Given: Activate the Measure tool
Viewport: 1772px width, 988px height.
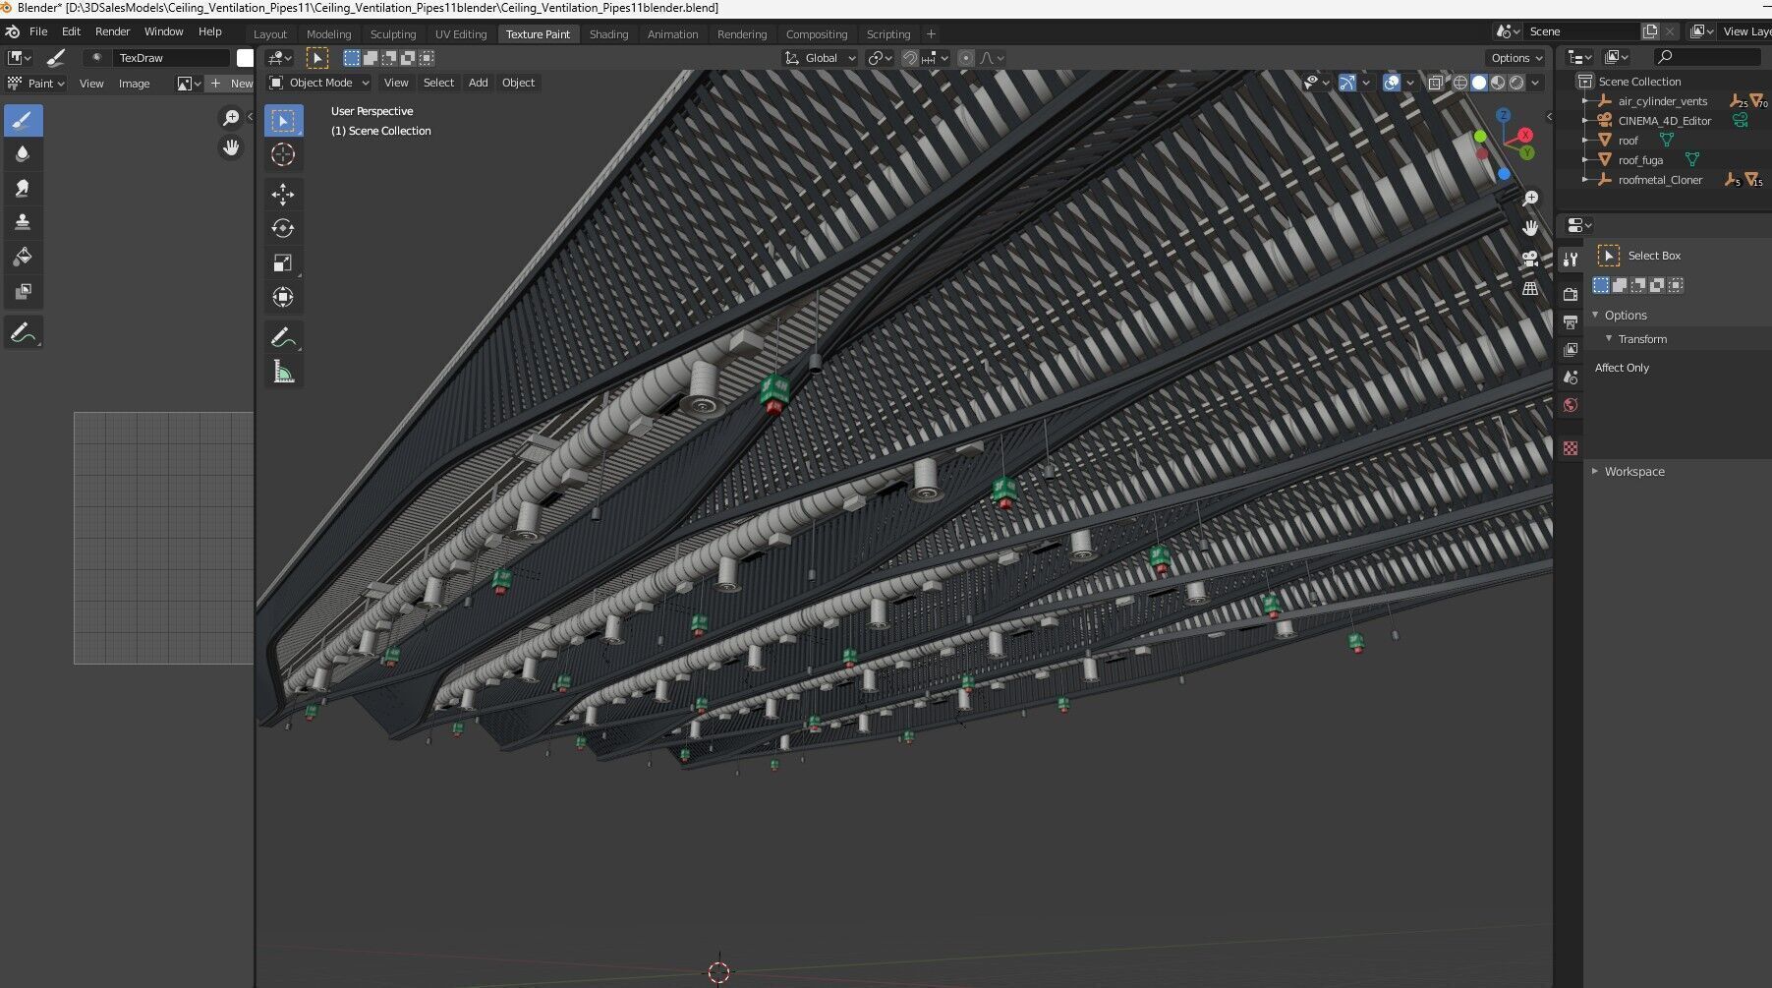Looking at the screenshot, I should (283, 372).
